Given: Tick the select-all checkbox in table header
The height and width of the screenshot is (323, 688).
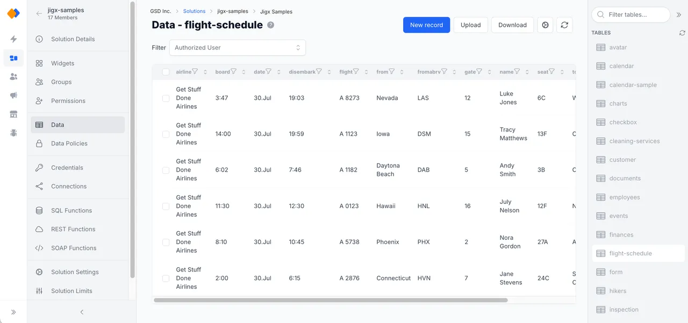Looking at the screenshot, I should click(166, 72).
